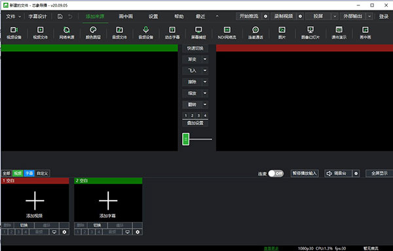Expand the 翻转 flip transition arrow
The width and height of the screenshot is (393, 251).
205,105
